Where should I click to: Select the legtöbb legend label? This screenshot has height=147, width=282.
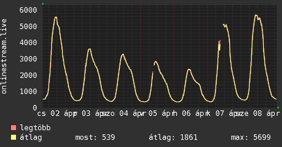coord(35,128)
